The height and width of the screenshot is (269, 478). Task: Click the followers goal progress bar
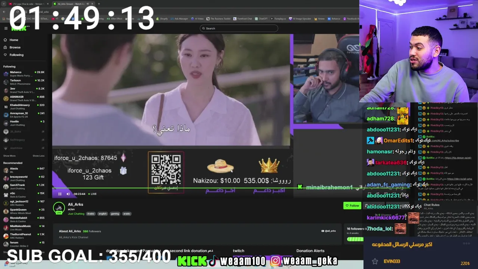355,239
